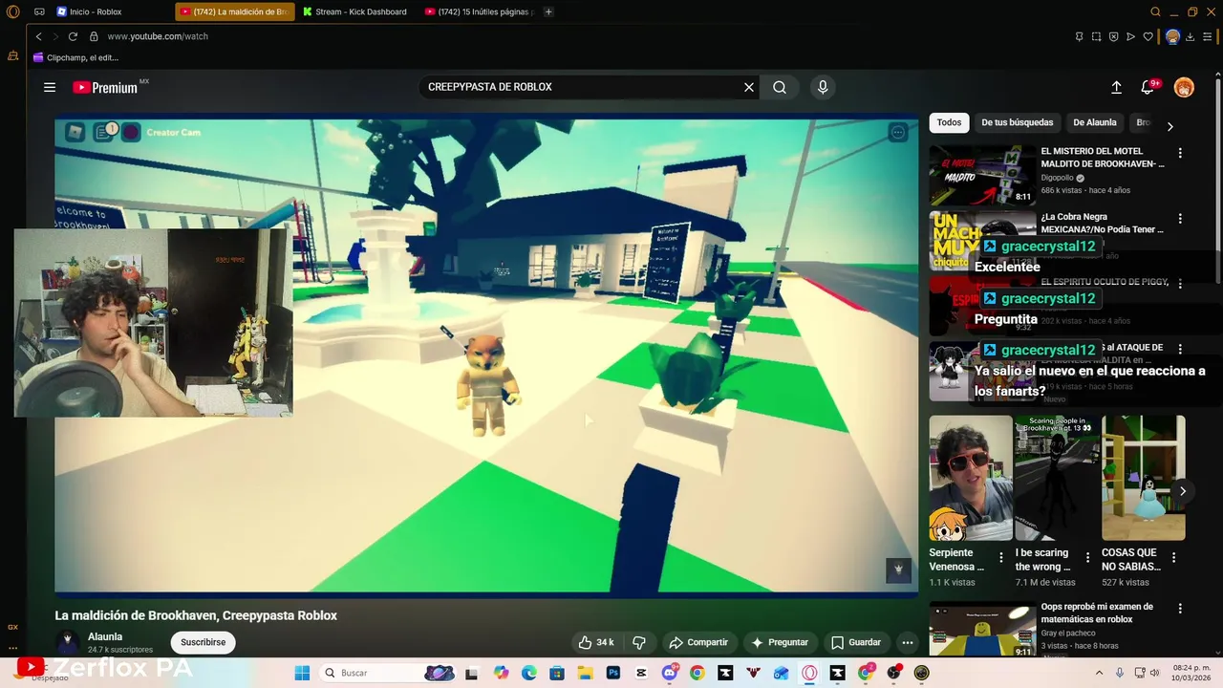This screenshot has height=688, width=1223.
Task: Like the video with thumbs up
Action: (x=596, y=642)
